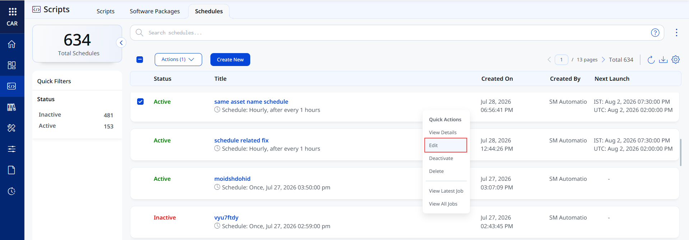Open the vertical three-dot more menu
689x240 pixels.
[x=676, y=33]
